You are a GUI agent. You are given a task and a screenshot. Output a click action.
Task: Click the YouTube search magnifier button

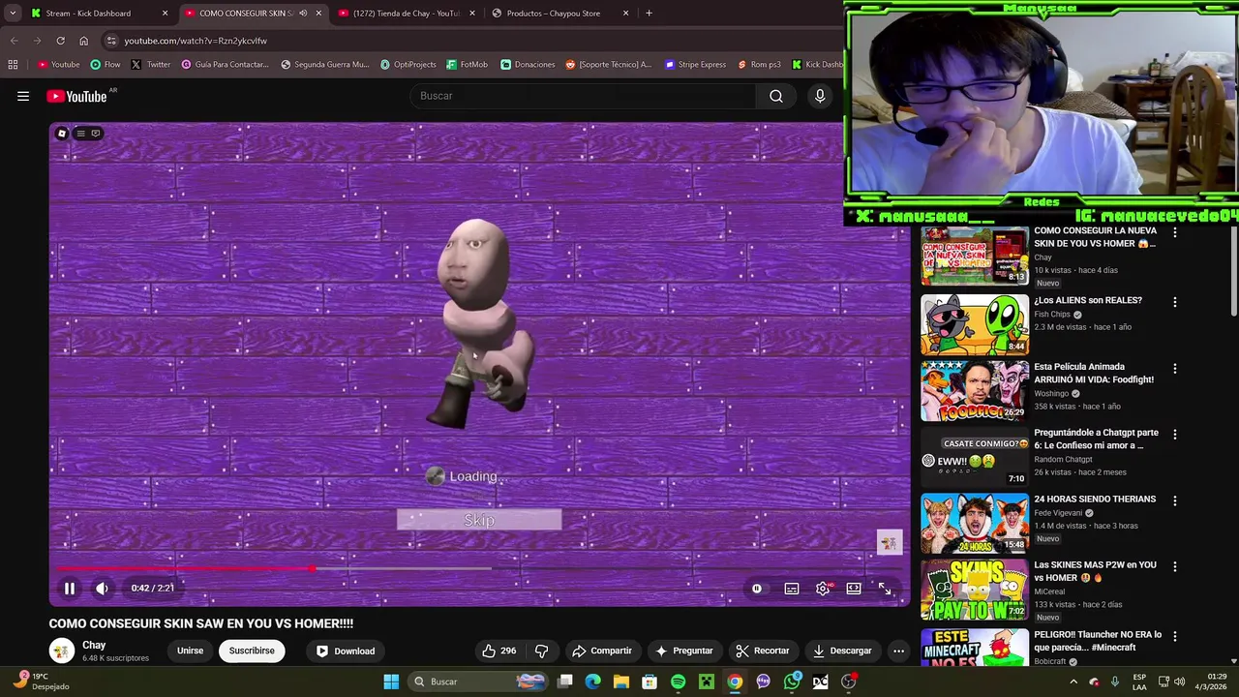click(776, 96)
